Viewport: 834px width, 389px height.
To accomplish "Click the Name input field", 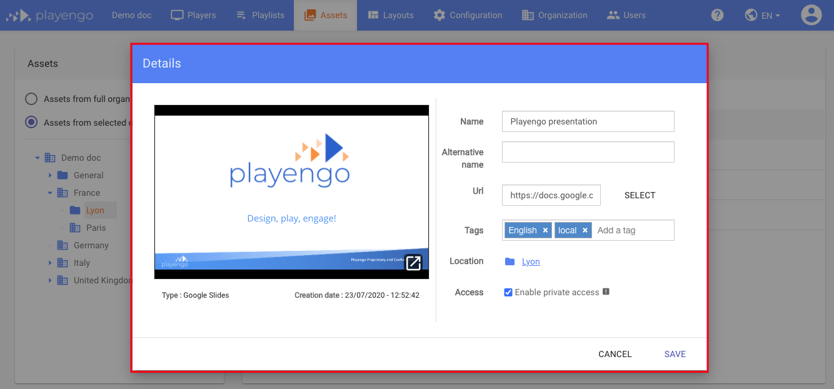I will (x=588, y=121).
